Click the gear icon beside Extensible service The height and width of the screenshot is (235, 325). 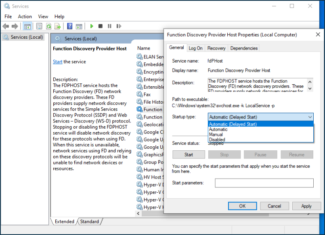140,87
